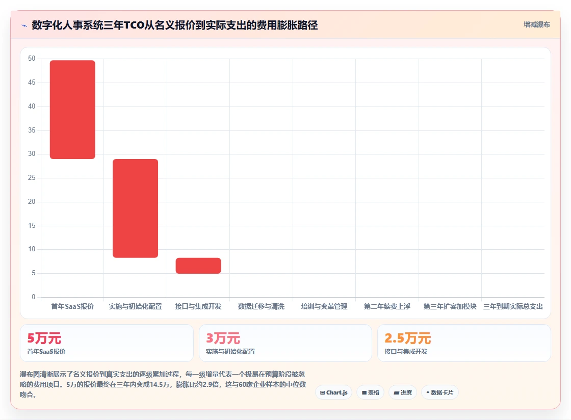Open the 5万元 首年SaaS报价 data card

coord(107,343)
